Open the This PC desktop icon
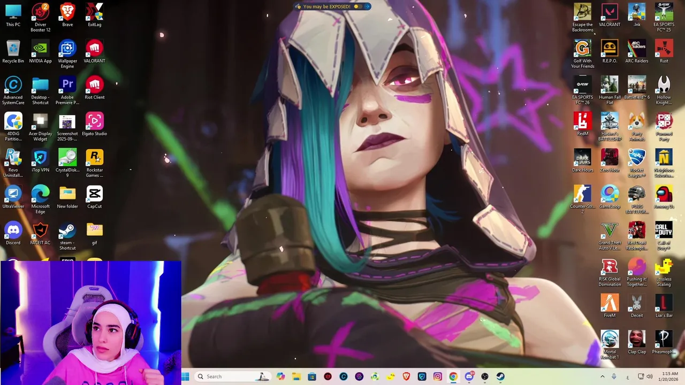The height and width of the screenshot is (385, 685). tap(13, 16)
